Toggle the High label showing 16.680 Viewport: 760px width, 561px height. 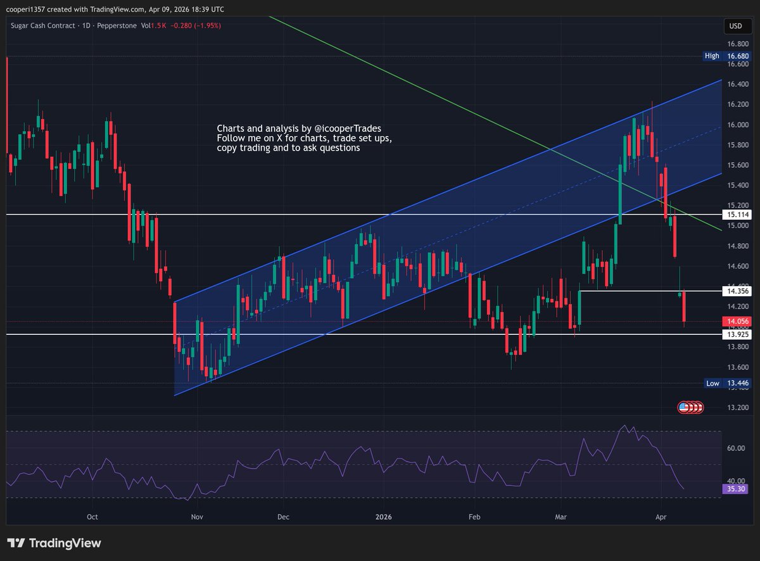click(726, 56)
